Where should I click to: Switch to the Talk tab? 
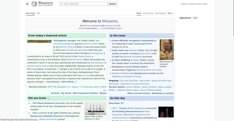coord(38,13)
